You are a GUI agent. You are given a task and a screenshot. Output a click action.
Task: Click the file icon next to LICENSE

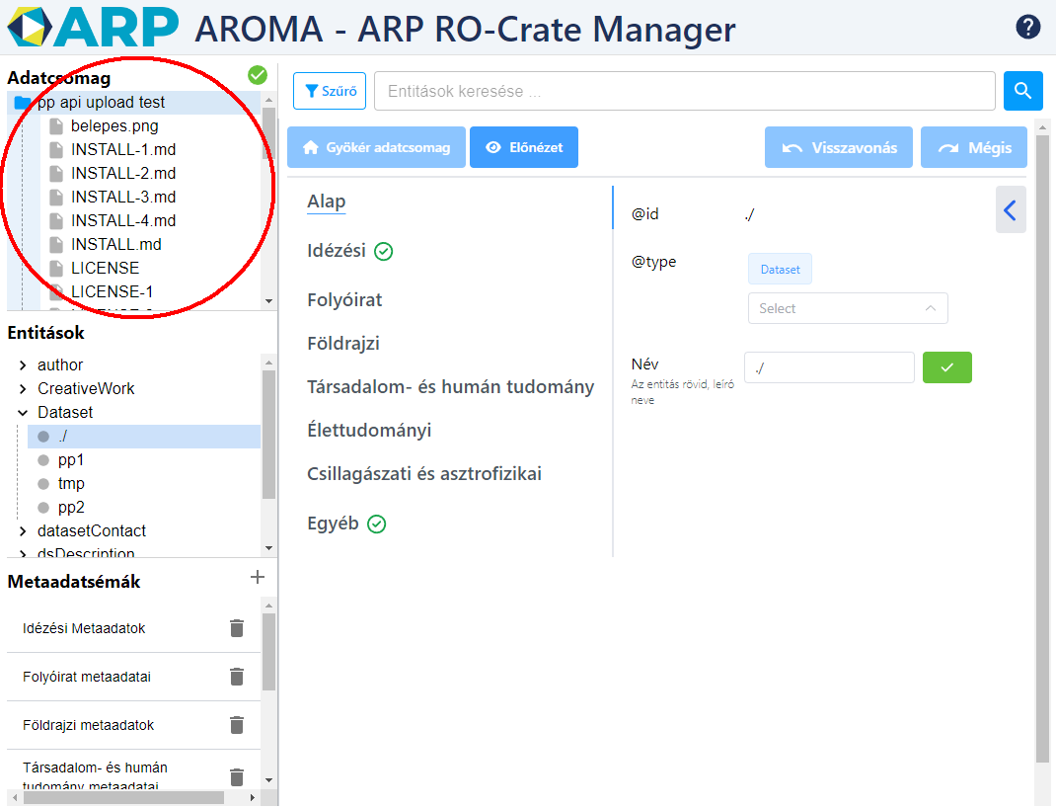[56, 269]
